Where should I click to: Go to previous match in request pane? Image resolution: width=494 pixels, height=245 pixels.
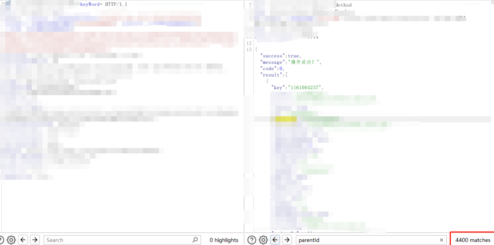click(x=23, y=240)
